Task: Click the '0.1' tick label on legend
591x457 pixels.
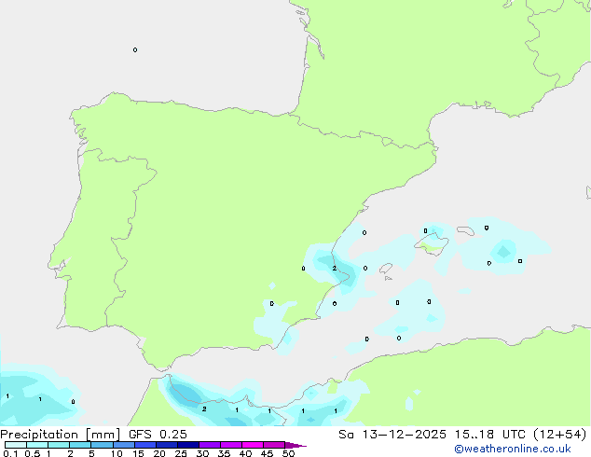Action: 9,454
